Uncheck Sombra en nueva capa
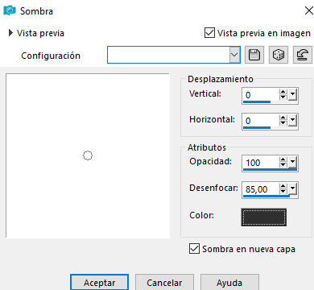Image resolution: width=314 pixels, height=290 pixels. pyautogui.click(x=194, y=249)
